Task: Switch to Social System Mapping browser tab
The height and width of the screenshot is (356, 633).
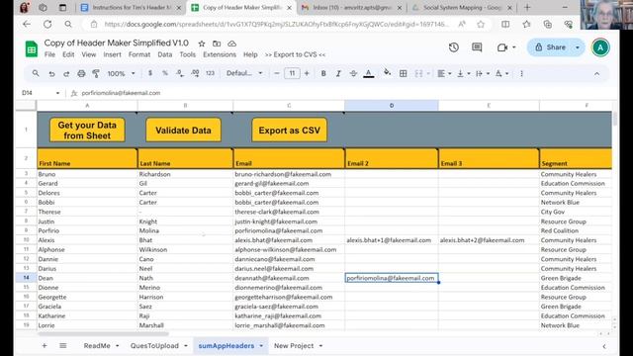Action: pos(462,7)
